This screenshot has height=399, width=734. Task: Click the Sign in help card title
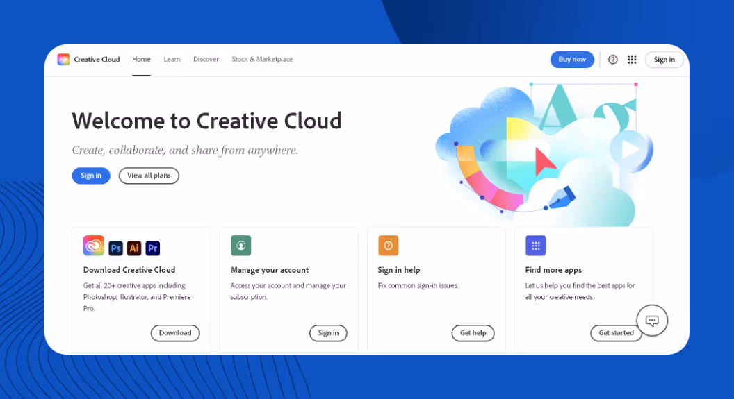(x=399, y=270)
